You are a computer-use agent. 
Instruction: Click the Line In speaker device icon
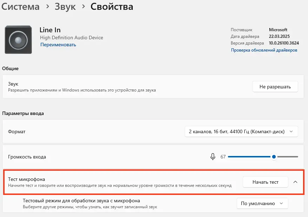pos(18,40)
